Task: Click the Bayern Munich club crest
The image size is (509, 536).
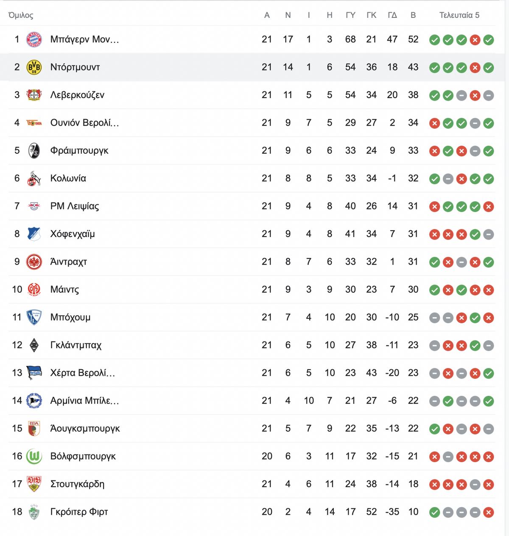Action: [x=34, y=39]
